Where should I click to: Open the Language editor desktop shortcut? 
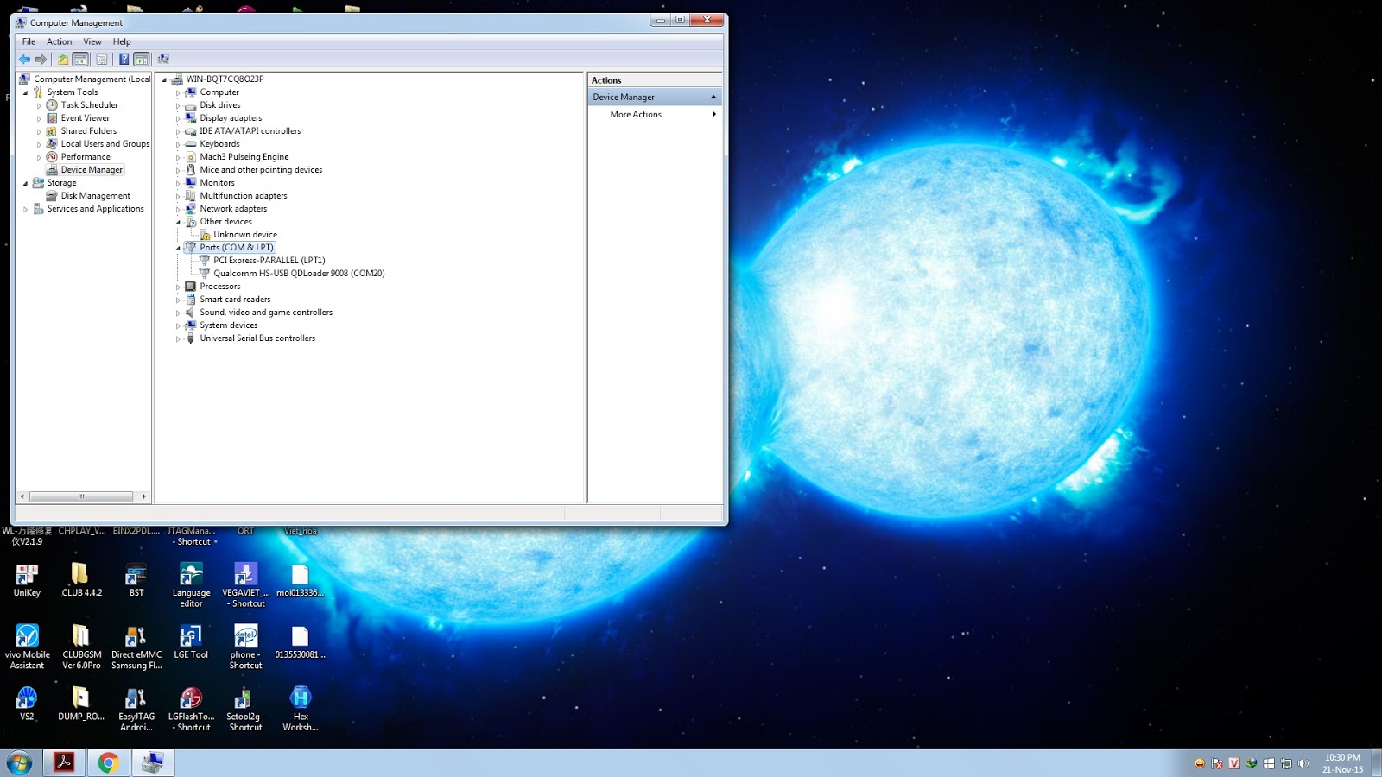(x=191, y=584)
